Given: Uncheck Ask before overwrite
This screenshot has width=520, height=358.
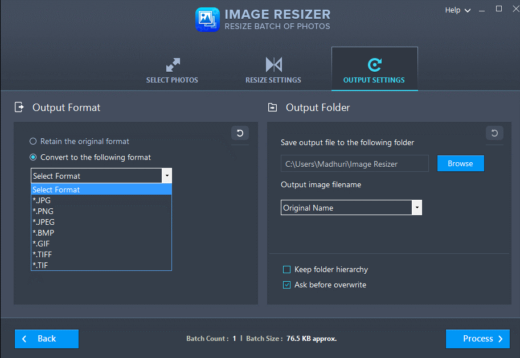Looking at the screenshot, I should tap(286, 285).
